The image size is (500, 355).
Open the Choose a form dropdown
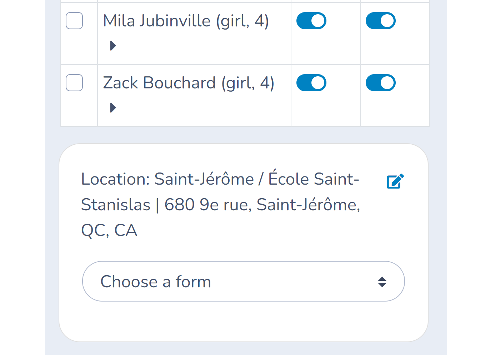244,281
